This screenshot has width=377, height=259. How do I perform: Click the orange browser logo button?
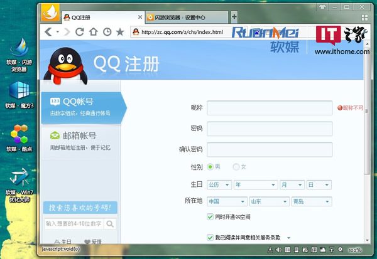click(x=50, y=13)
